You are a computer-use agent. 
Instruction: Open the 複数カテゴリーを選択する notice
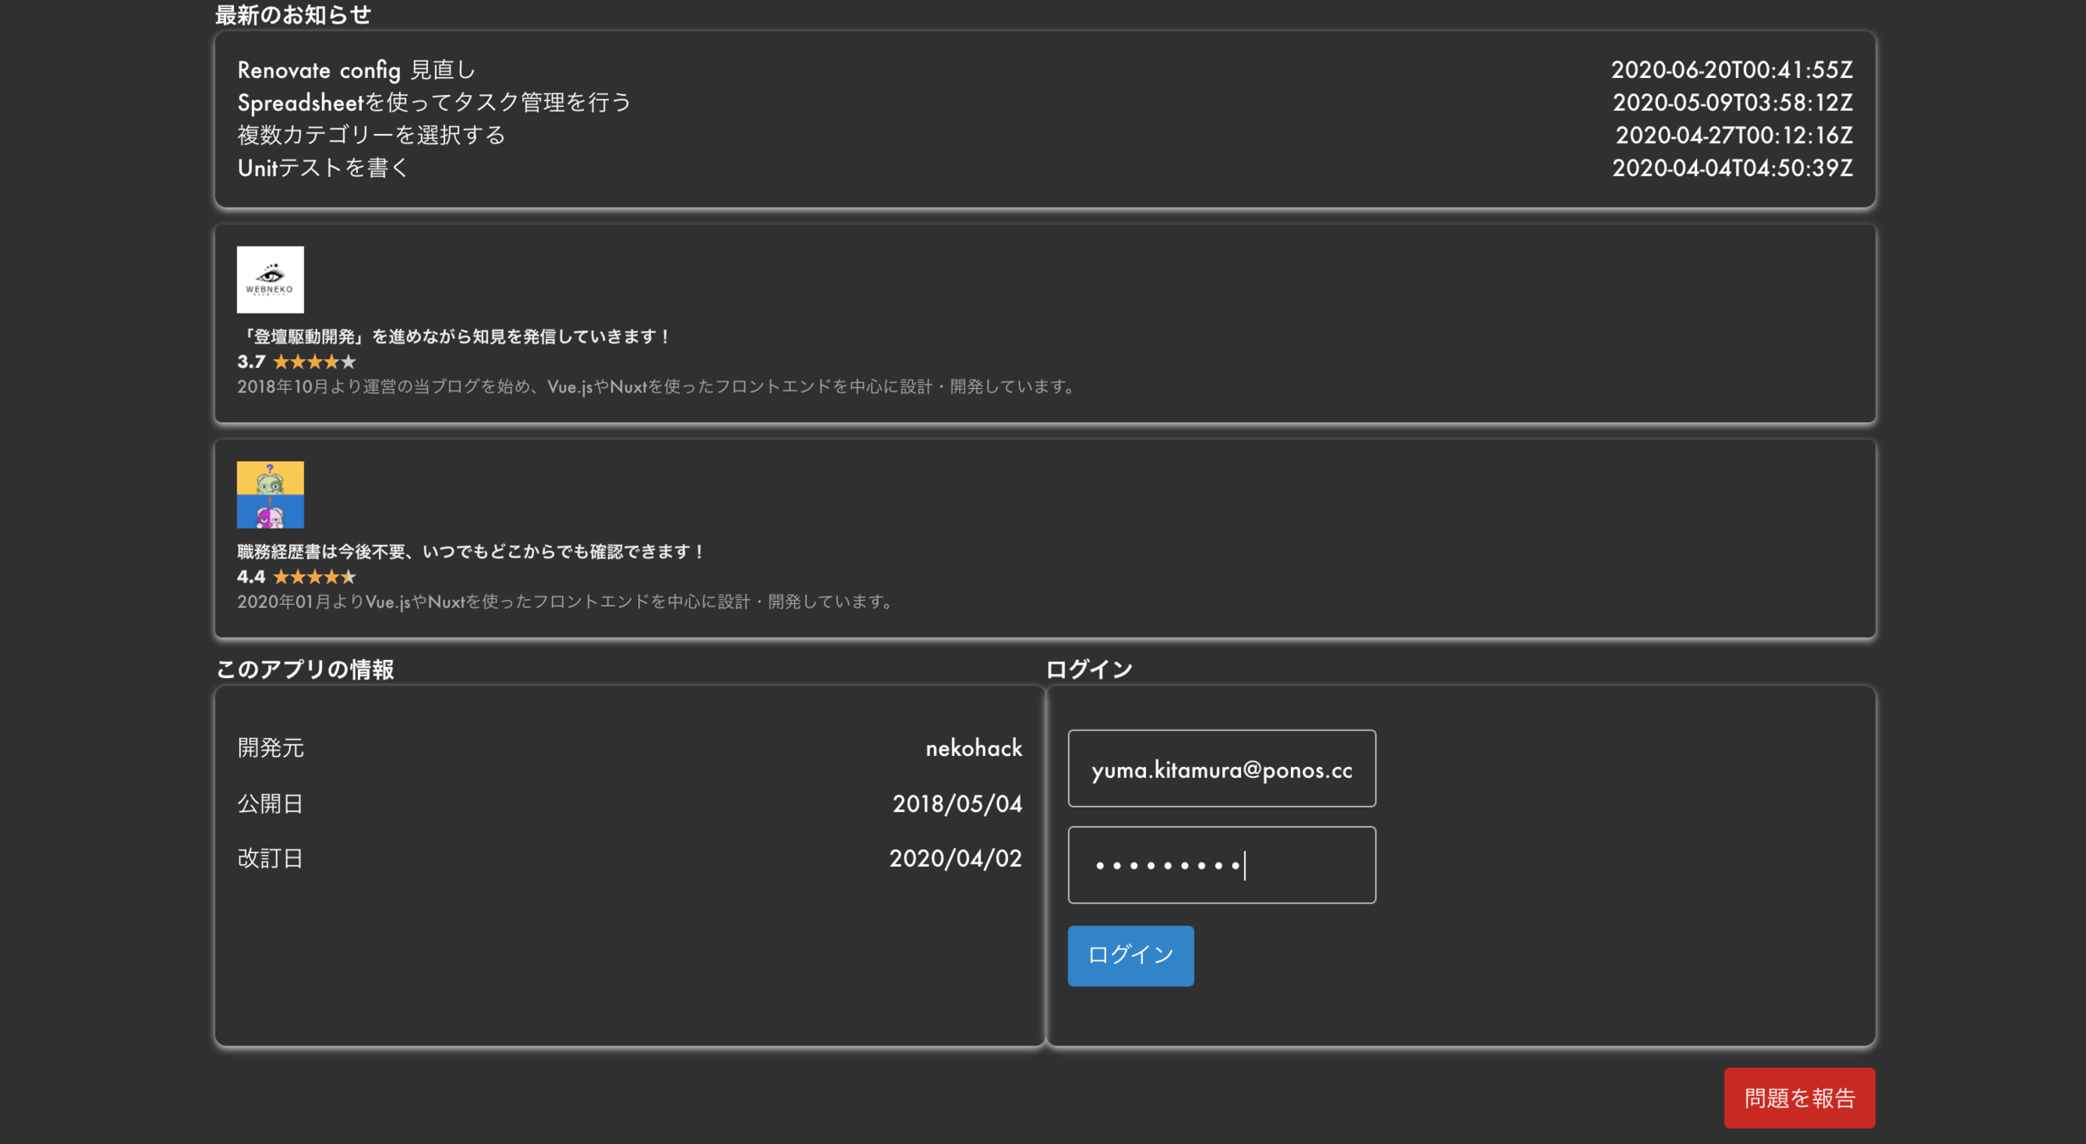[370, 136]
